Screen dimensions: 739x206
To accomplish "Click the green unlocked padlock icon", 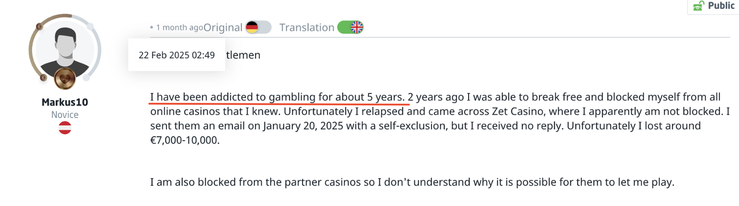I will click(698, 6).
